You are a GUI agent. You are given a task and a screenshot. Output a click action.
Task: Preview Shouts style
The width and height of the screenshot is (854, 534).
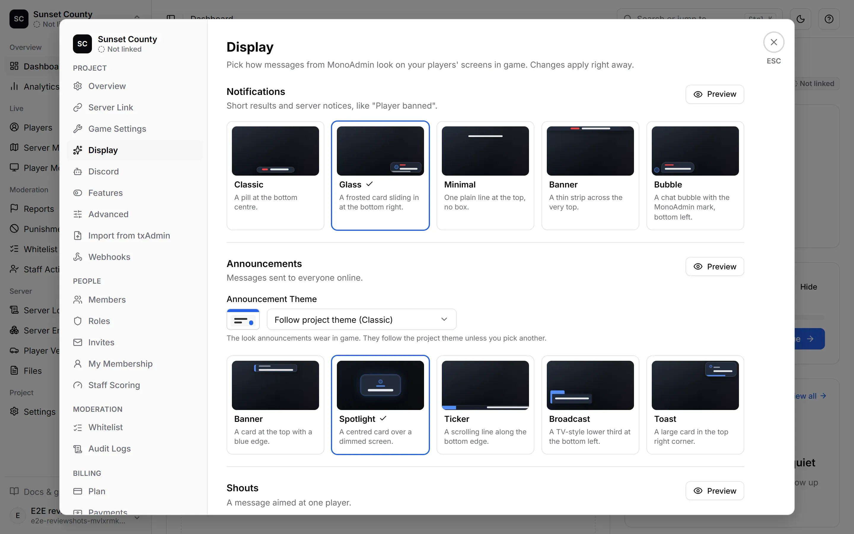pyautogui.click(x=715, y=491)
